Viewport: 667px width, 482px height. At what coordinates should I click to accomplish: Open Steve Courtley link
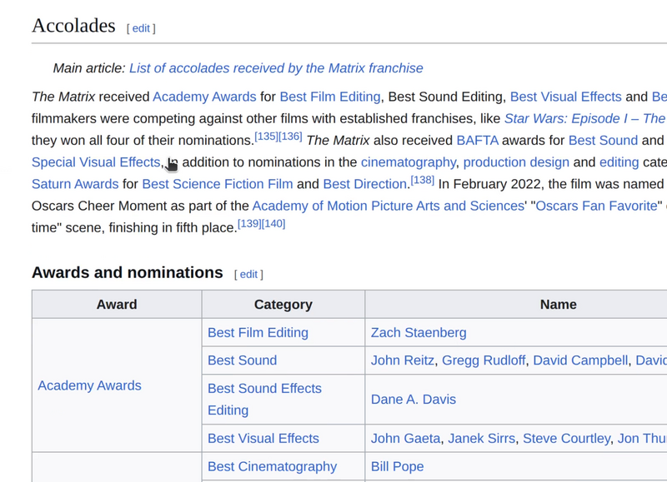566,438
